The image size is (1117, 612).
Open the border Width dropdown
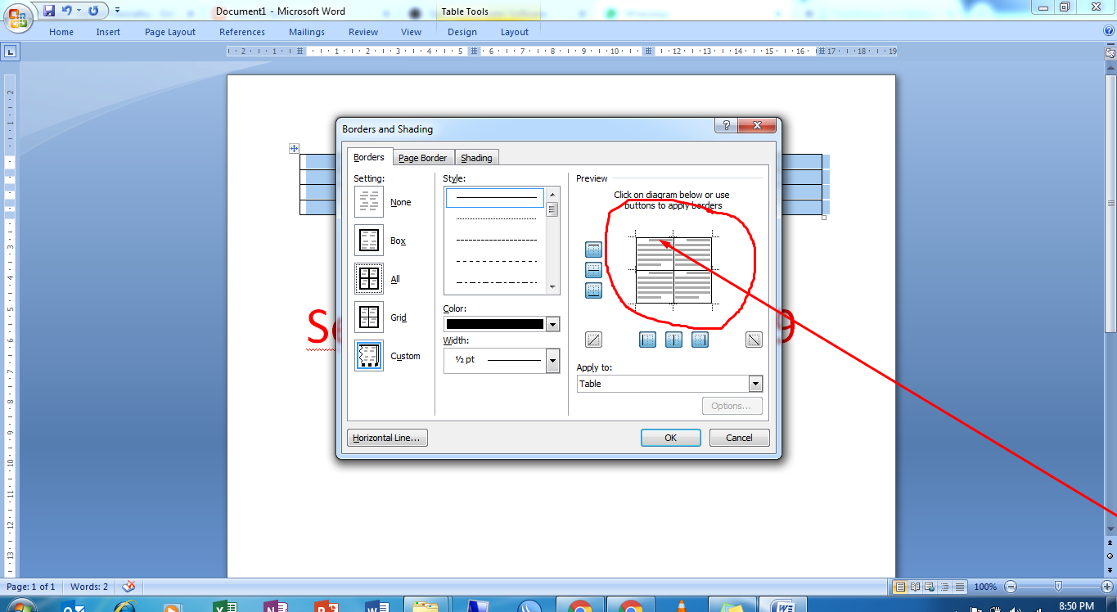[x=553, y=360]
